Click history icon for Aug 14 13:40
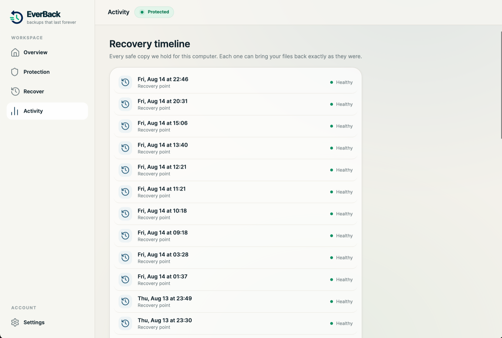 125,148
